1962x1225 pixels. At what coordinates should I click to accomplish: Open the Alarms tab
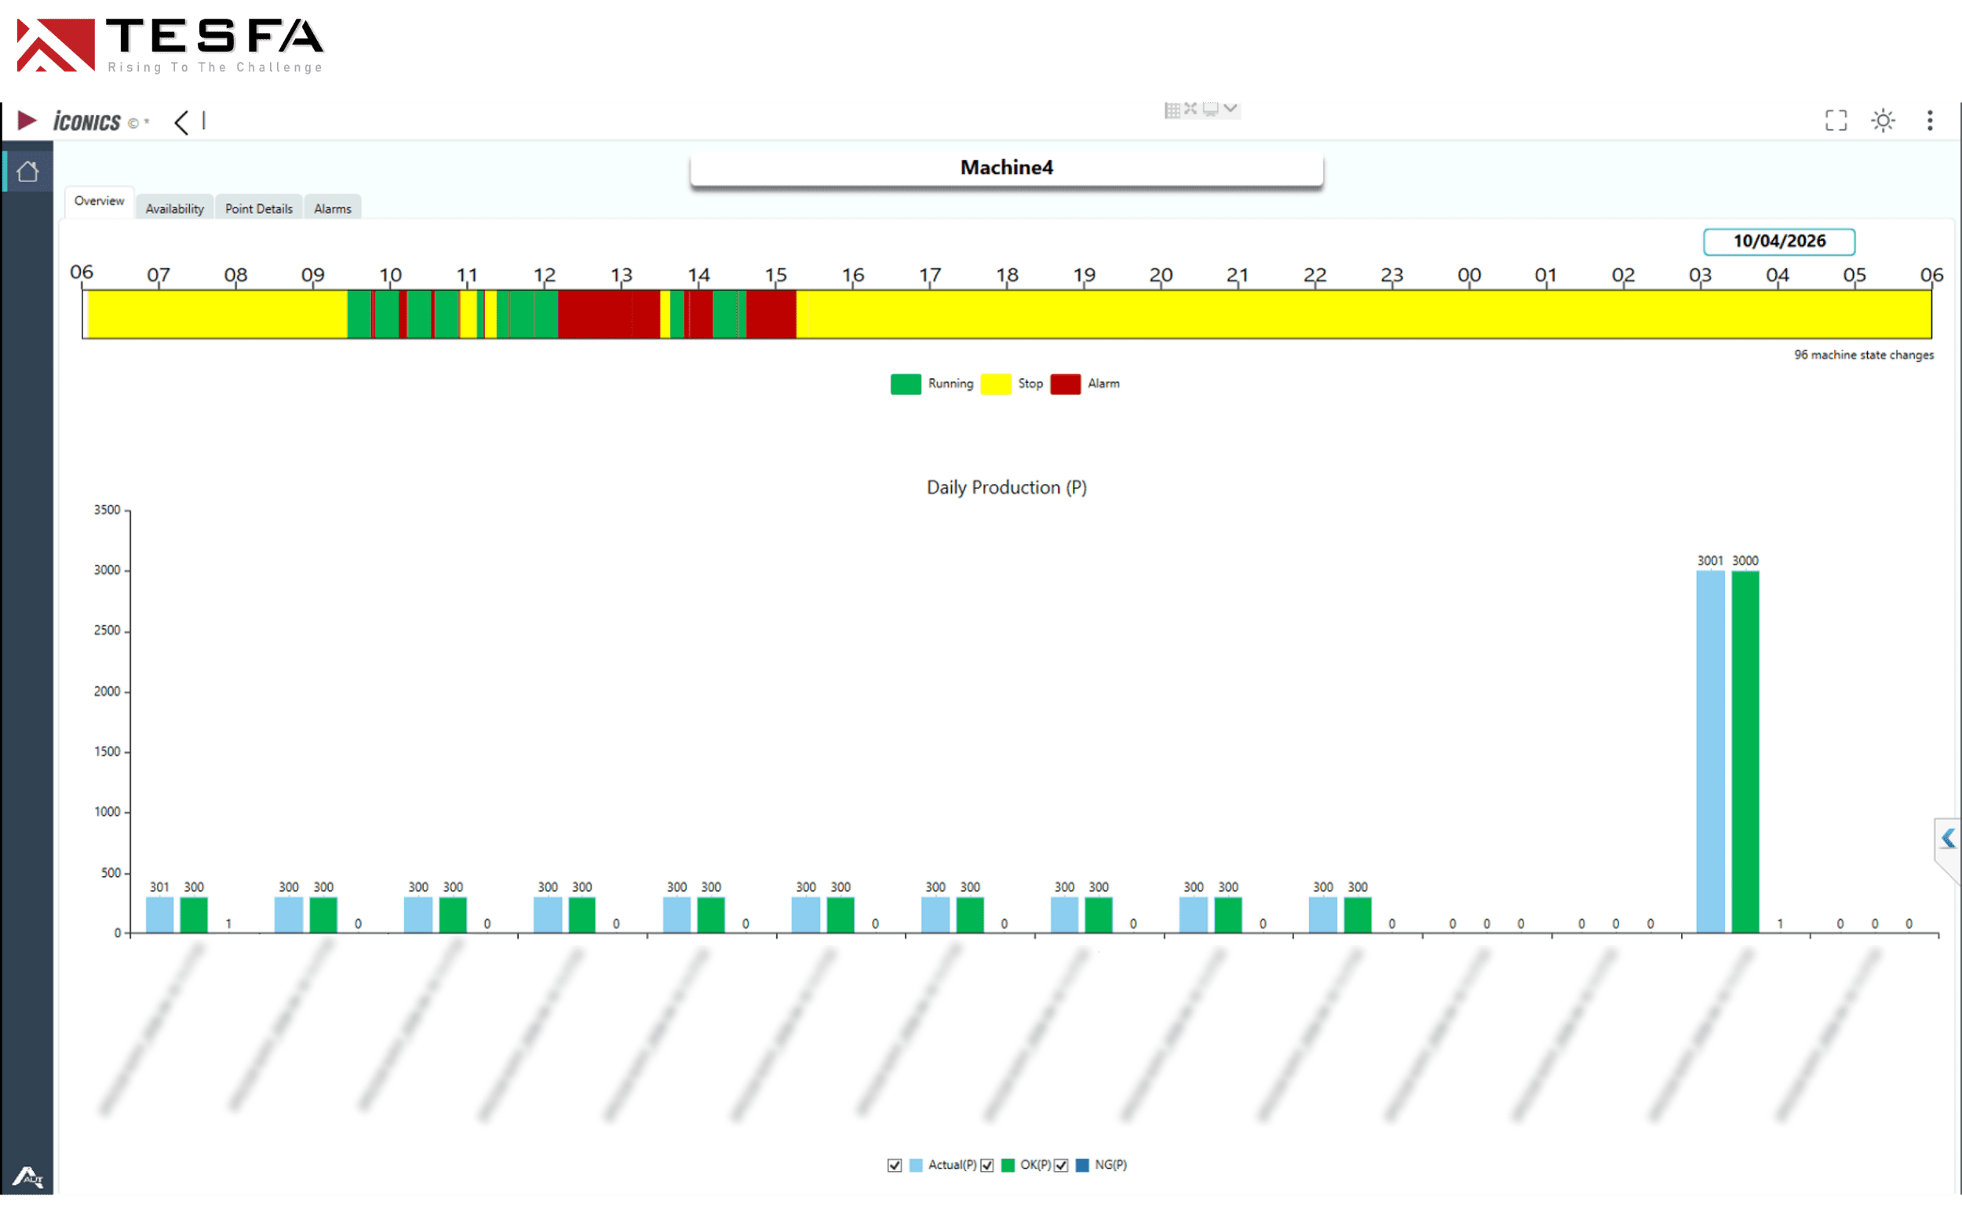coord(333,208)
